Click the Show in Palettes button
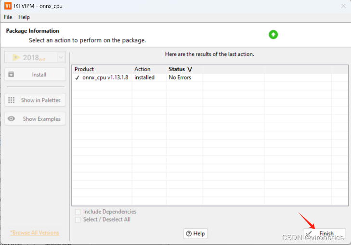This screenshot has height=245, width=351. 35,100
